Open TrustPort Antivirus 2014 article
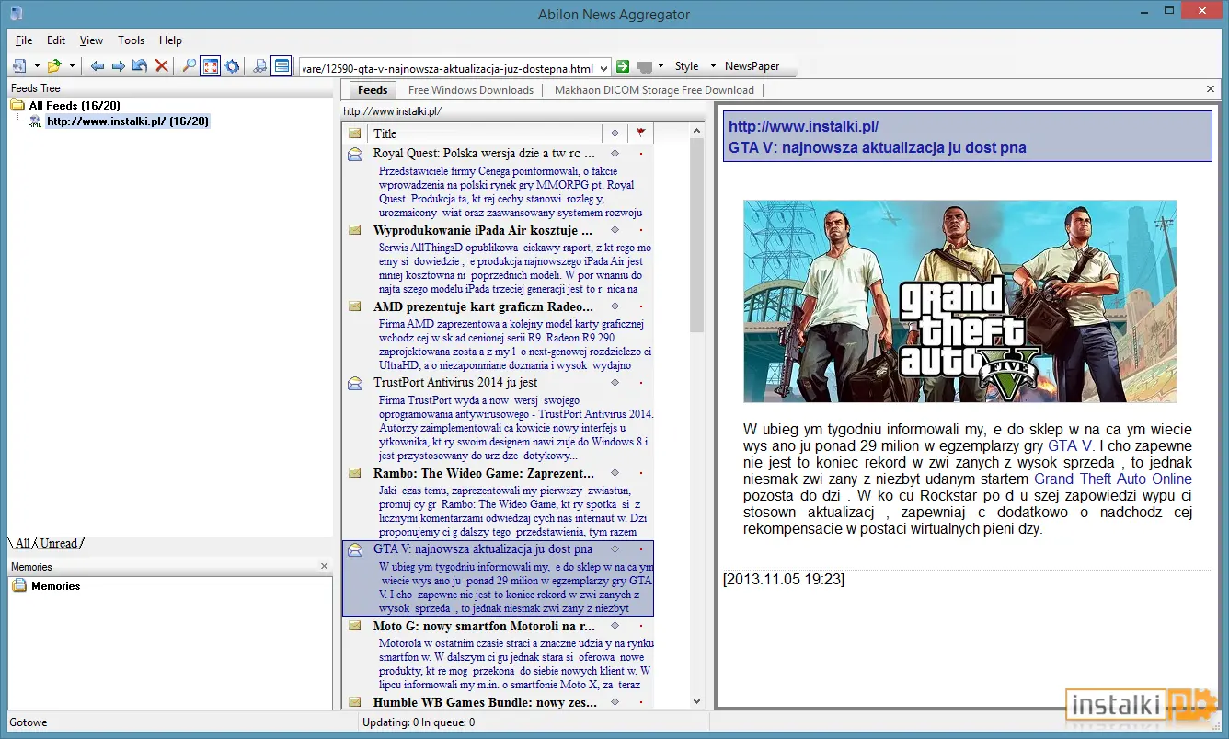Screen dimensions: 1229x739 (x=455, y=382)
